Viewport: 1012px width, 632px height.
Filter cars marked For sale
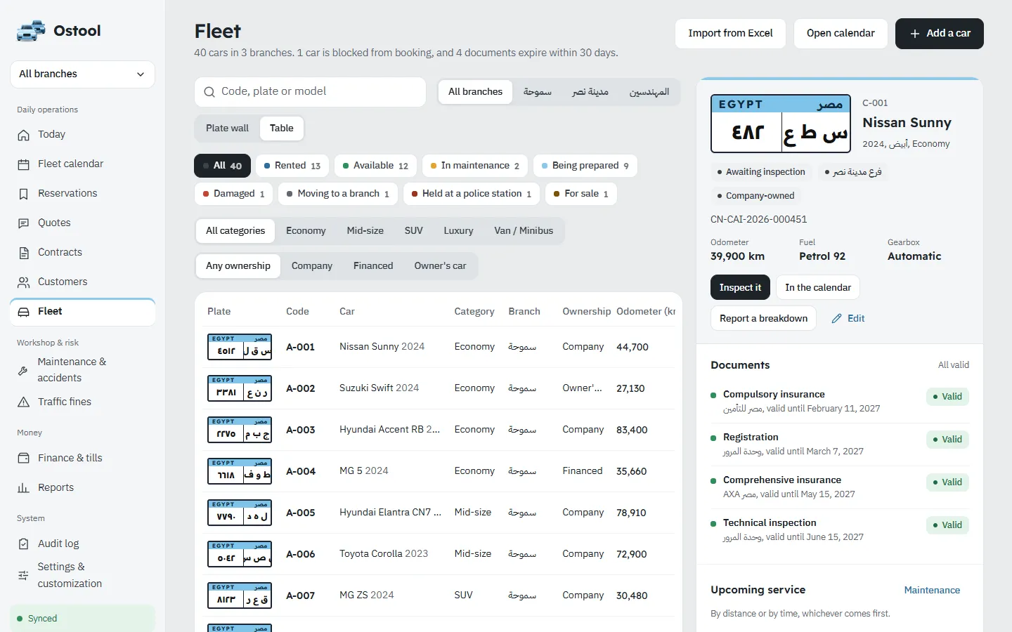point(581,194)
